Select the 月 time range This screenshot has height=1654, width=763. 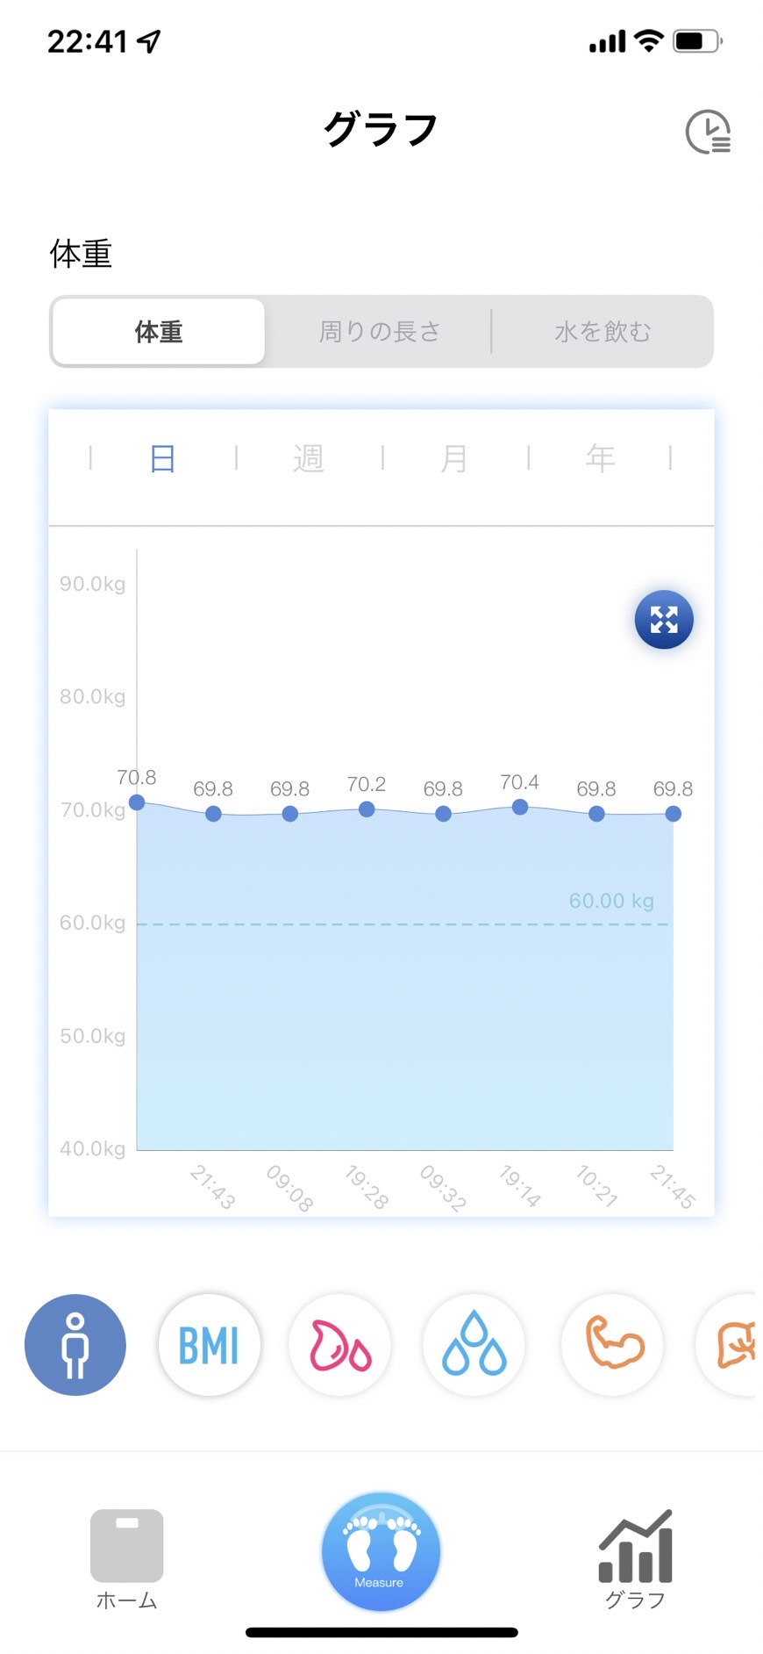[454, 458]
